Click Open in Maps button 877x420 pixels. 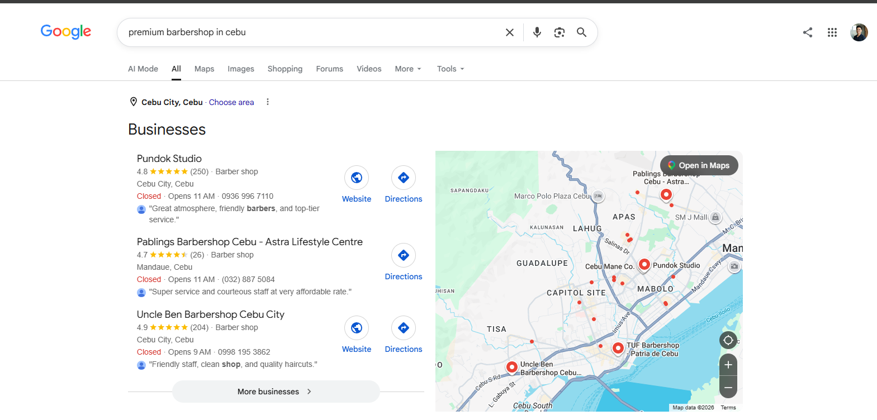coord(699,165)
